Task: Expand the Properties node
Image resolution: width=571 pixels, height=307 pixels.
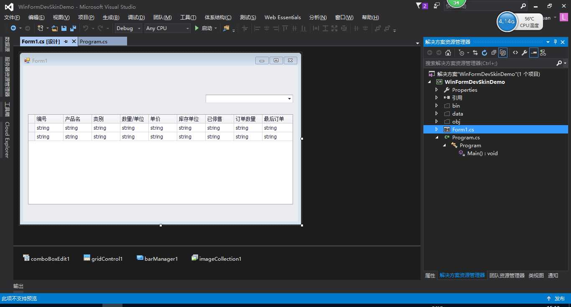Action: coord(437,90)
